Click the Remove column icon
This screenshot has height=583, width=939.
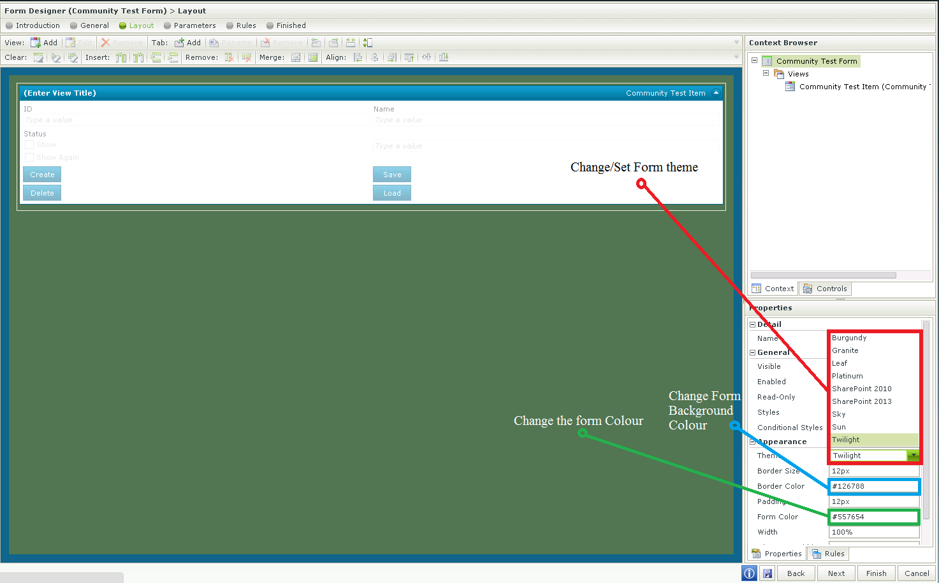[x=229, y=57]
